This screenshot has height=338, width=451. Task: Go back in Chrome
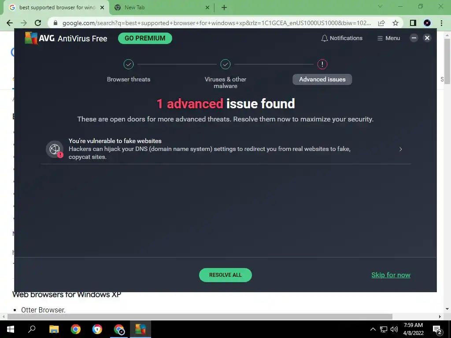pyautogui.click(x=10, y=23)
